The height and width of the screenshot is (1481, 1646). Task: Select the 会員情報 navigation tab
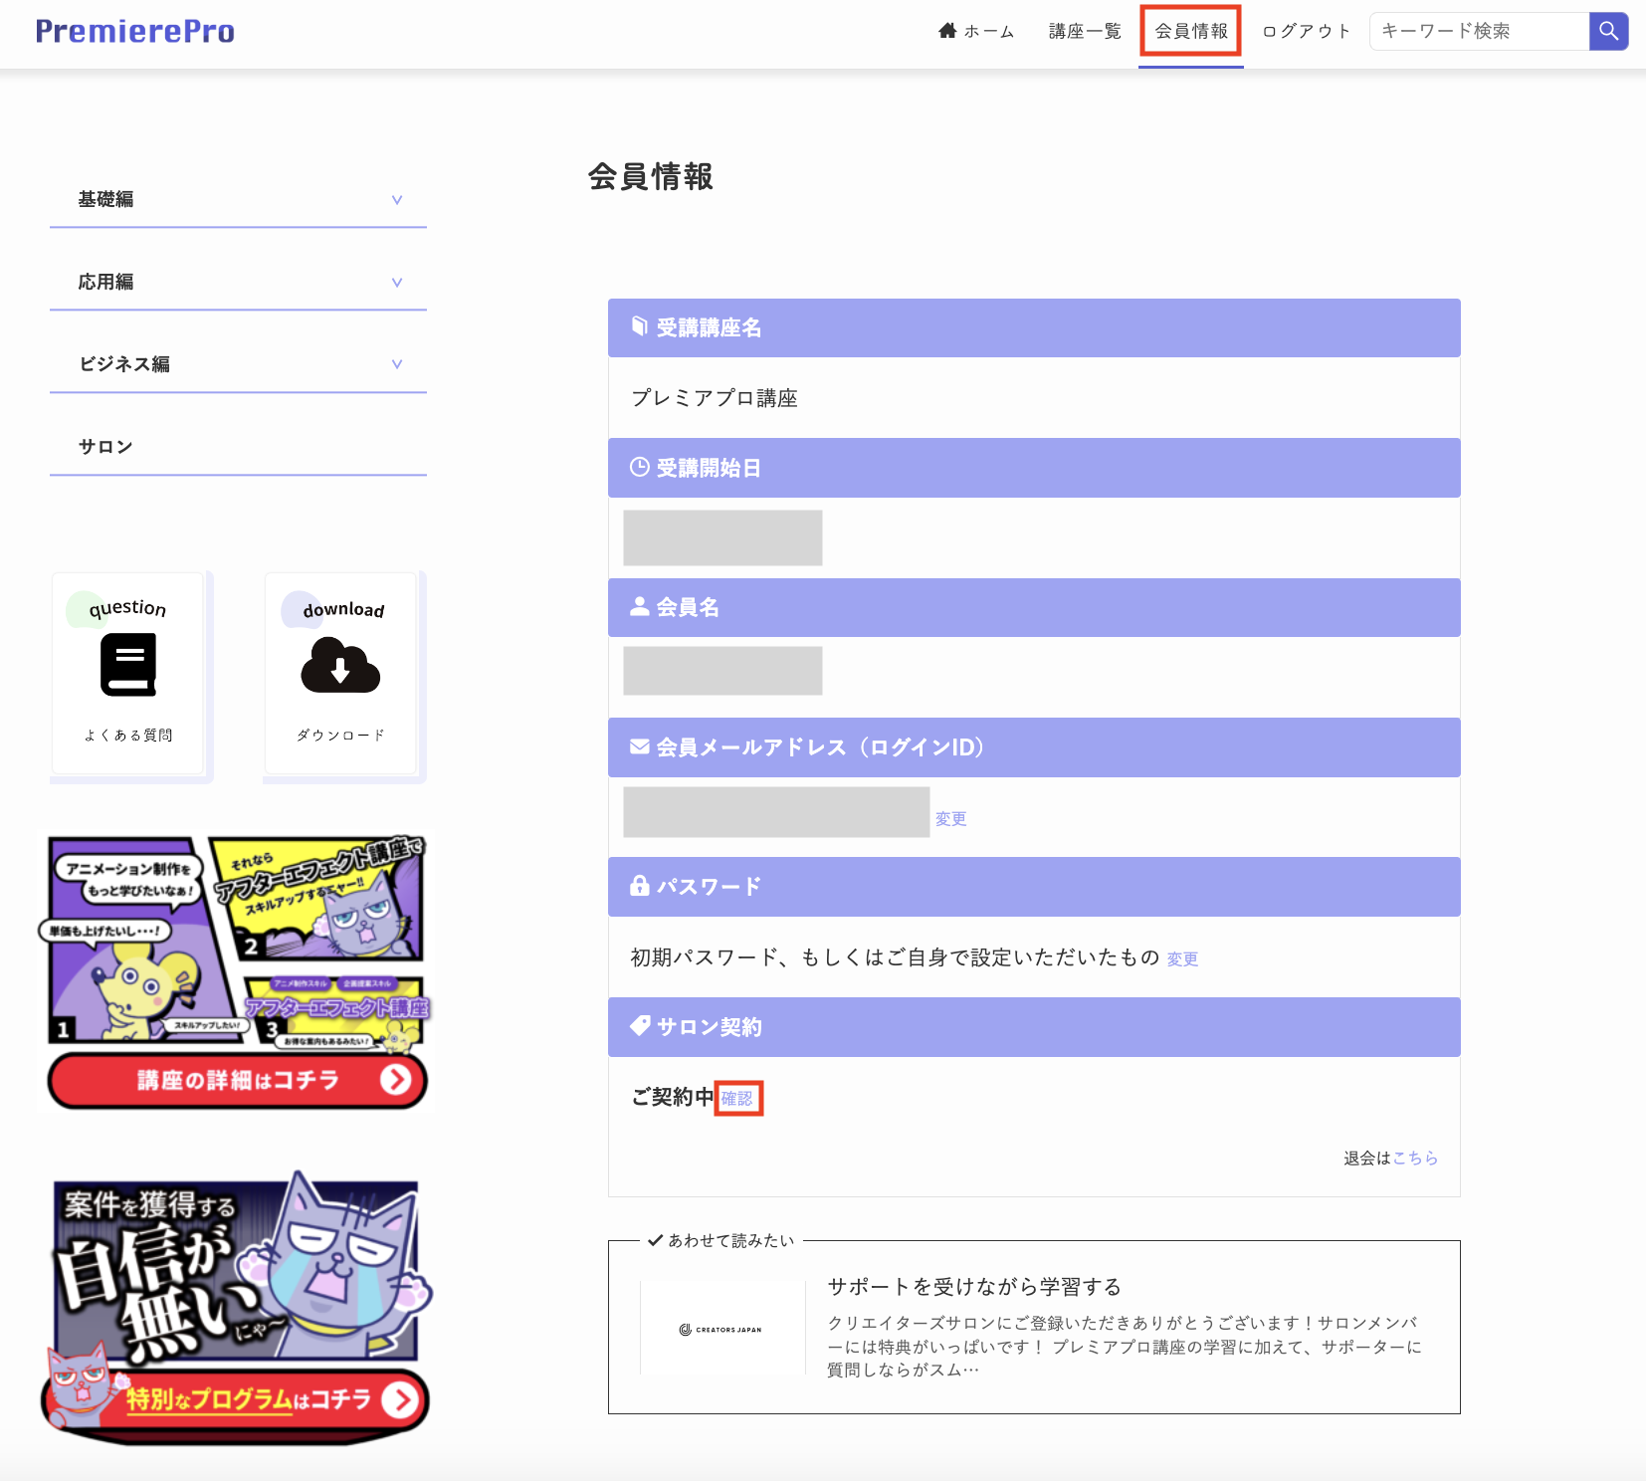[1191, 31]
